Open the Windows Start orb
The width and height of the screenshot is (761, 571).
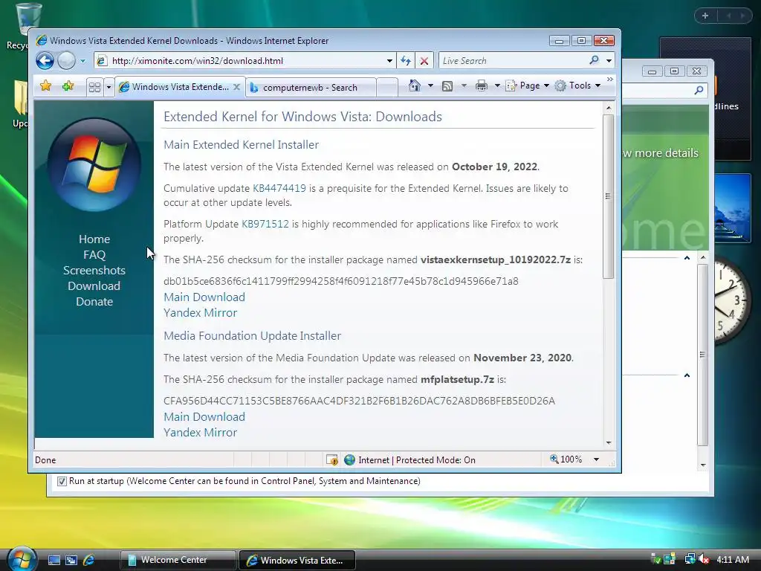point(22,559)
